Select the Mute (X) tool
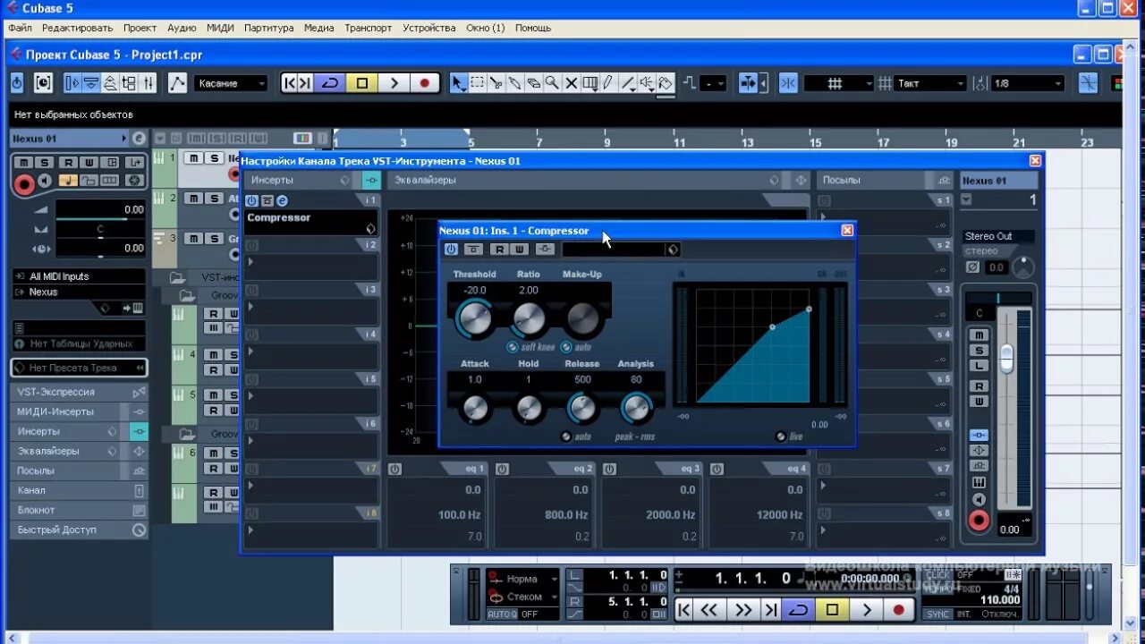1145x644 pixels. 572,83
